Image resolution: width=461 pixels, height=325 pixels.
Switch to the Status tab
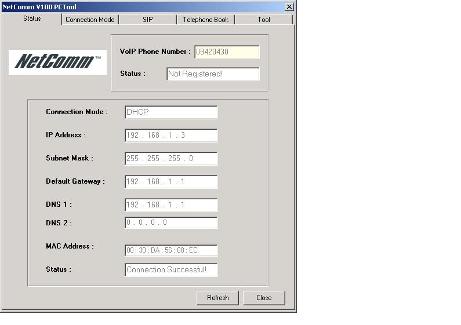pos(32,19)
